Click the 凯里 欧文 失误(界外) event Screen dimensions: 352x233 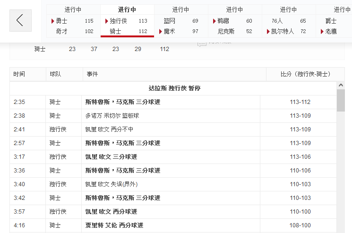coord(112,184)
